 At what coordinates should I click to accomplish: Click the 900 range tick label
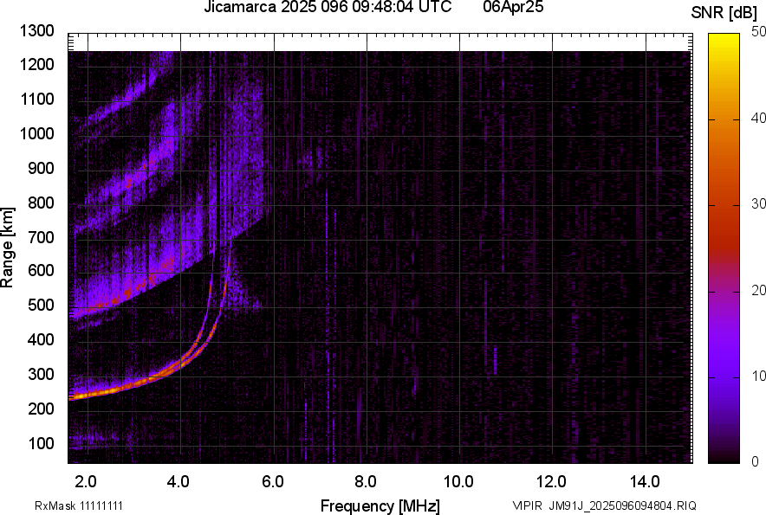[41, 168]
